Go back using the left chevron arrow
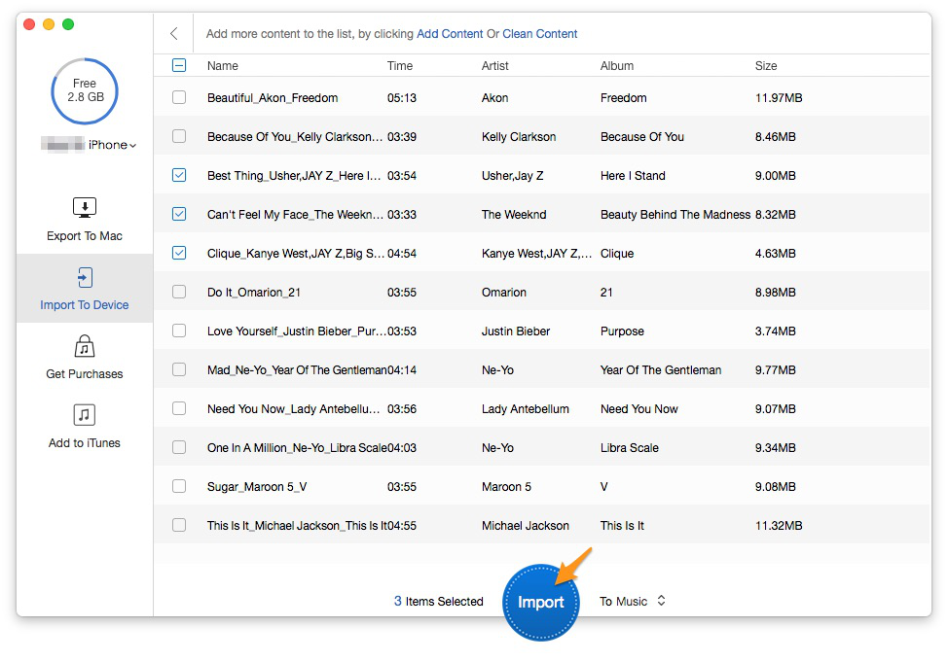The image size is (948, 662). coord(174,34)
